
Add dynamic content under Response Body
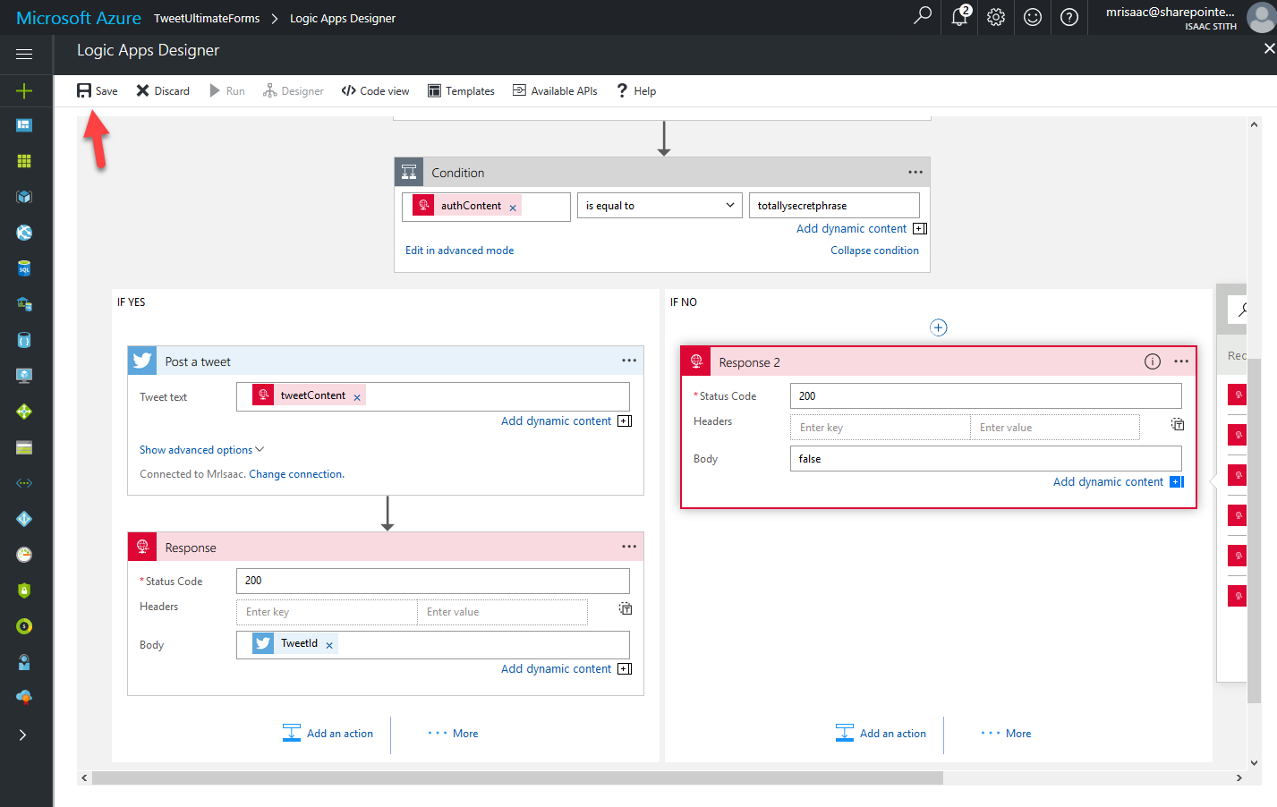click(x=566, y=669)
